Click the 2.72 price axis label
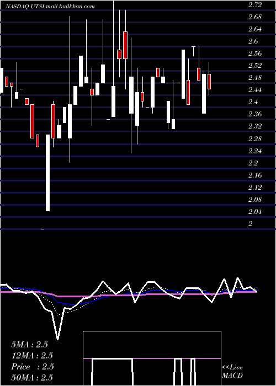The width and height of the screenshot is (276, 386). [x=255, y=5]
